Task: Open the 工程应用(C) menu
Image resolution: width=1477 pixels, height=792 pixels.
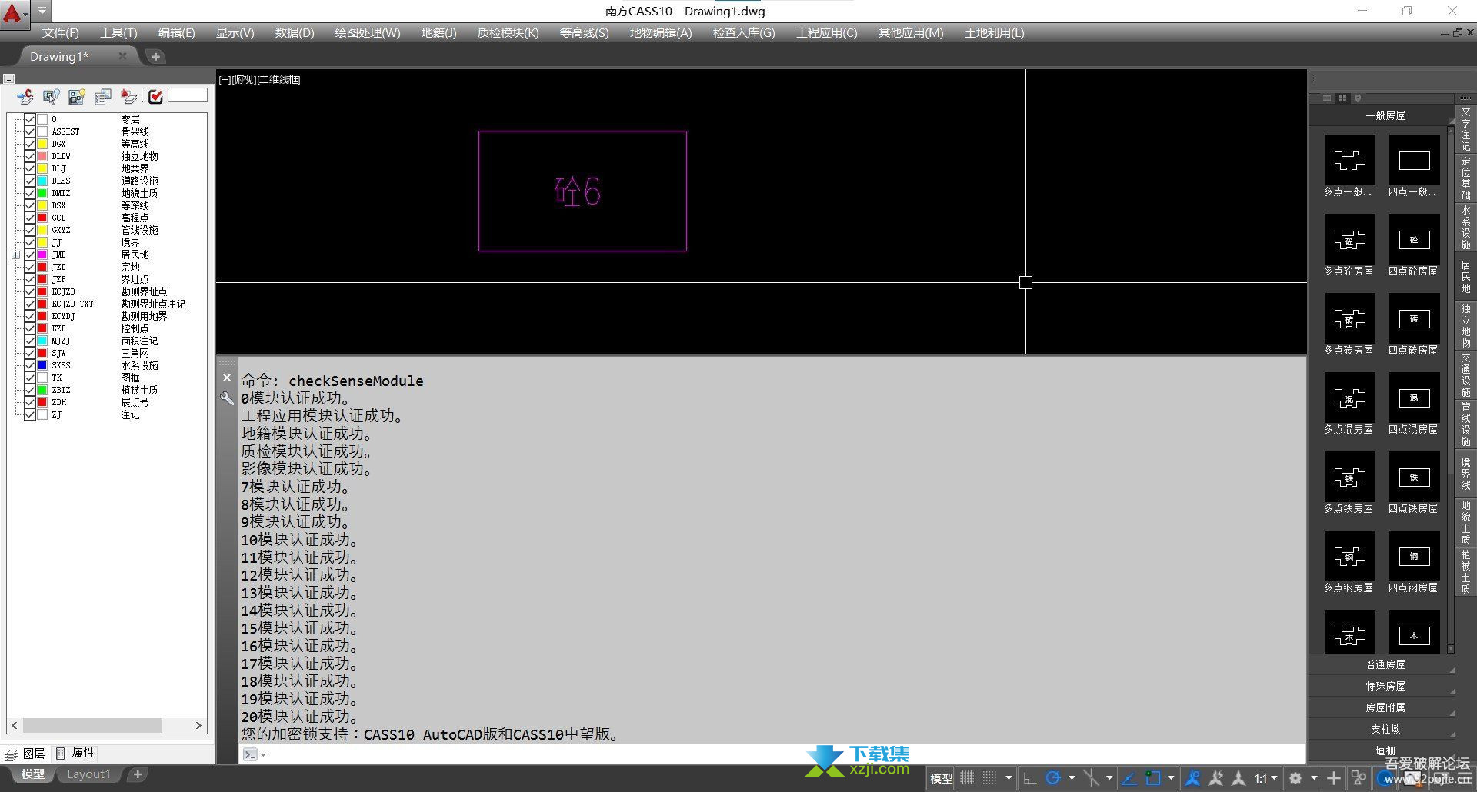Action: point(826,32)
